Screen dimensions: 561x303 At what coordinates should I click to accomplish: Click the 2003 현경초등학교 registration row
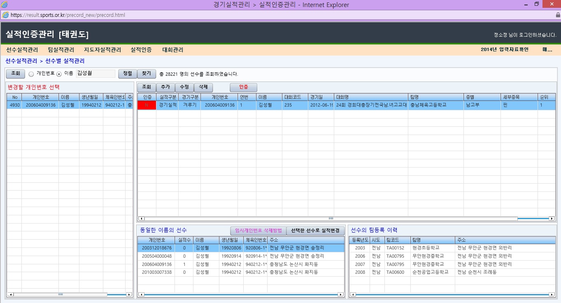point(452,248)
